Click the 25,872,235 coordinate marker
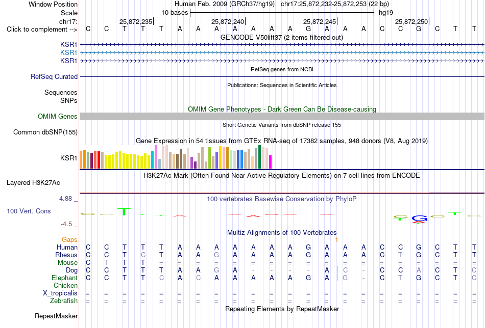This screenshot has height=328, width=485. [136, 21]
